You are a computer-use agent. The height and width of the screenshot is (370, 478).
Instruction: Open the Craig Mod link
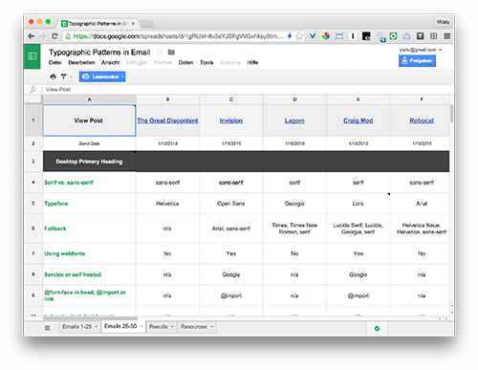358,120
